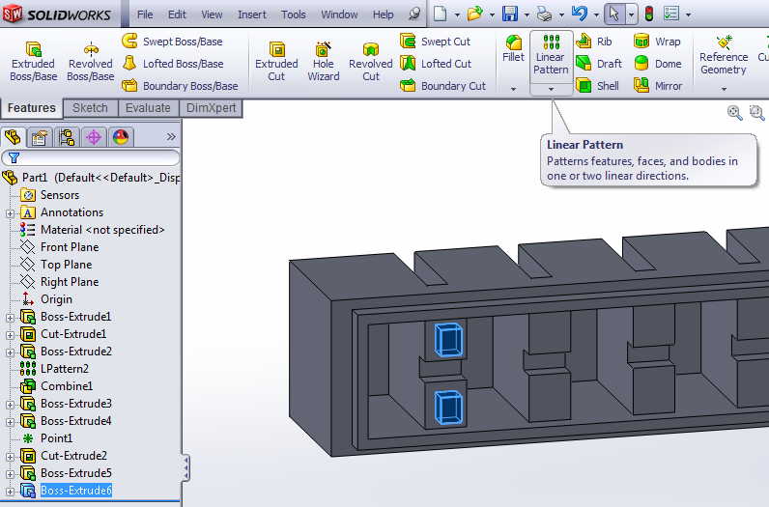Switch to PropertyManager tab icon
This screenshot has width=769, height=507.
(x=40, y=137)
